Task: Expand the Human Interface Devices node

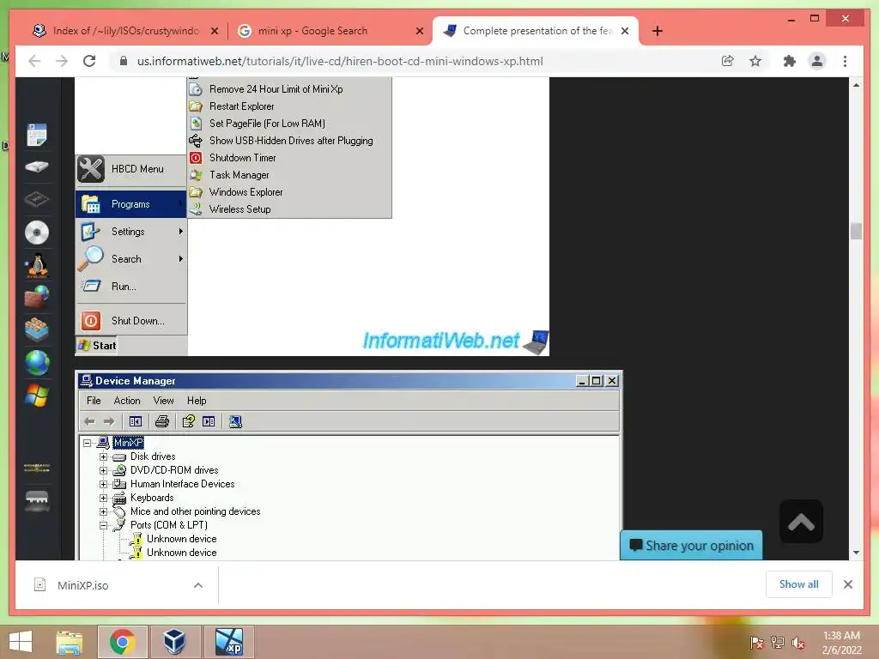Action: point(103,484)
